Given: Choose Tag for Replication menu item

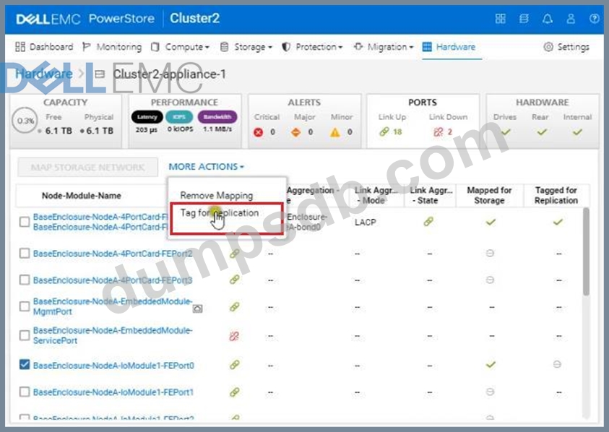Looking at the screenshot, I should 219,213.
